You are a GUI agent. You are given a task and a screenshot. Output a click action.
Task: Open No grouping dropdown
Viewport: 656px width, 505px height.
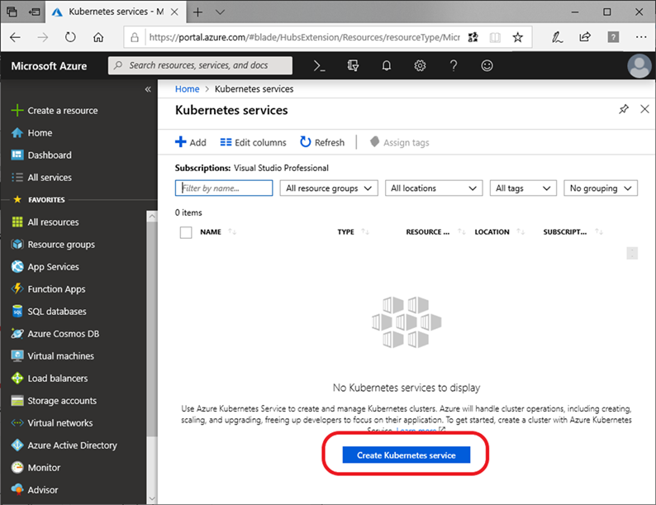pos(601,188)
